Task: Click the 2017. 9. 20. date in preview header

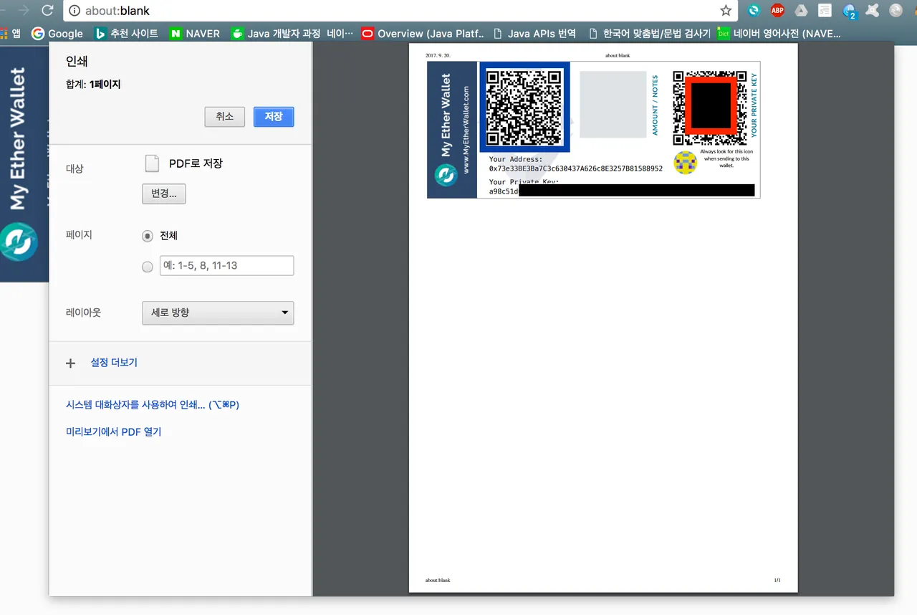Action: click(x=438, y=55)
